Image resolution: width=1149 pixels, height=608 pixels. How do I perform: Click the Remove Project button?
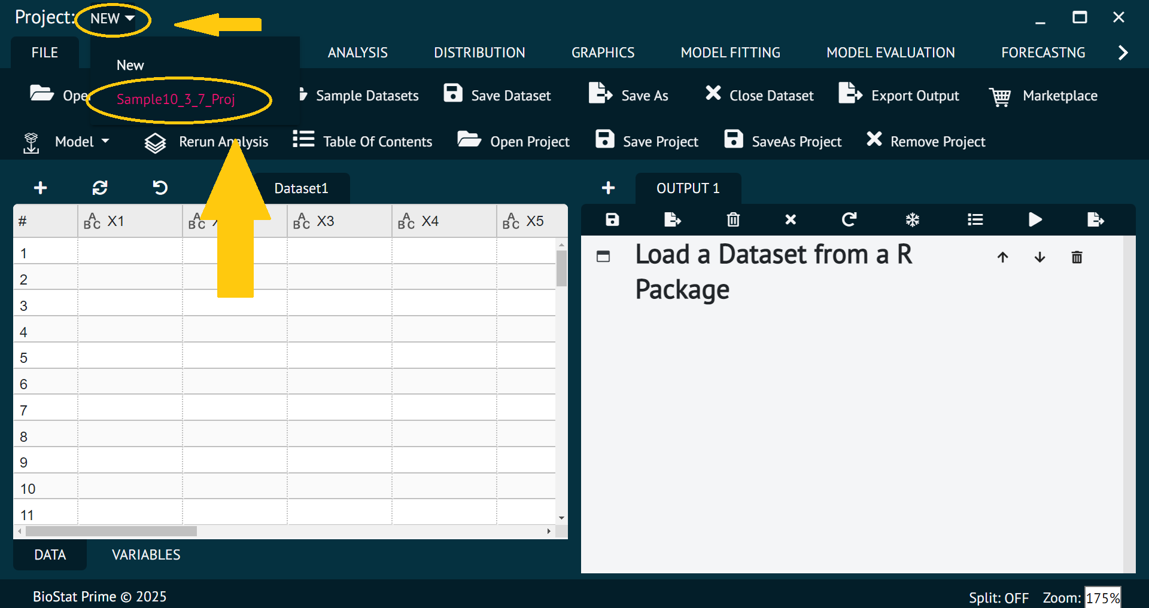(926, 142)
